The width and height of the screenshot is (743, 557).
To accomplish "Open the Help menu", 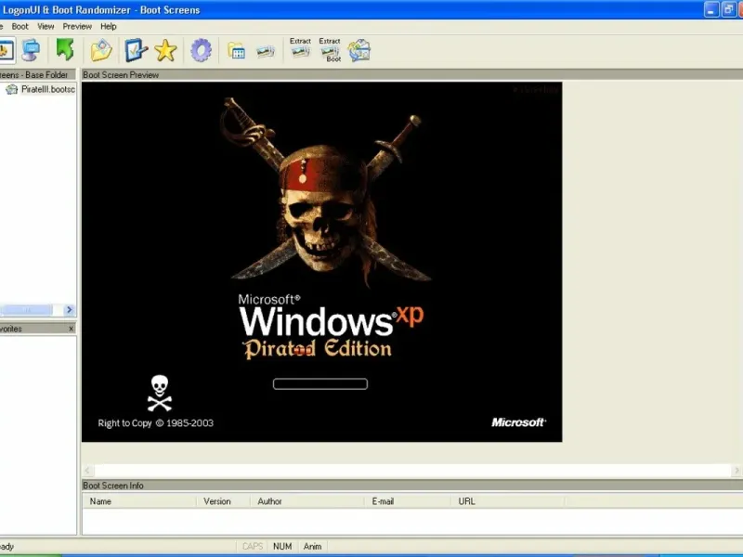I will (x=109, y=27).
